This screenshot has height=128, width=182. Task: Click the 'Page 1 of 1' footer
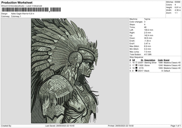[x=176, y=126]
